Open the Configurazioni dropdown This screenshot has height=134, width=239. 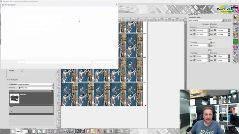(x=36, y=84)
